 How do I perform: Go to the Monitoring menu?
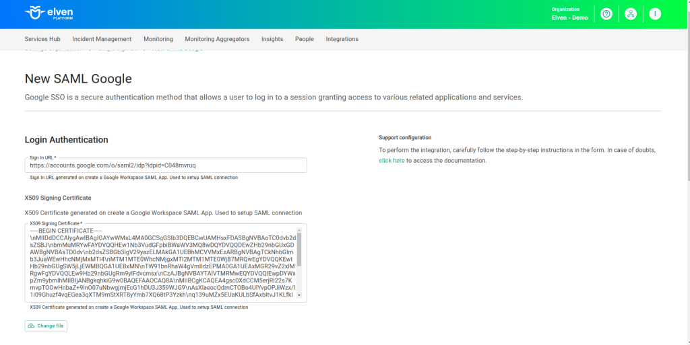point(158,39)
